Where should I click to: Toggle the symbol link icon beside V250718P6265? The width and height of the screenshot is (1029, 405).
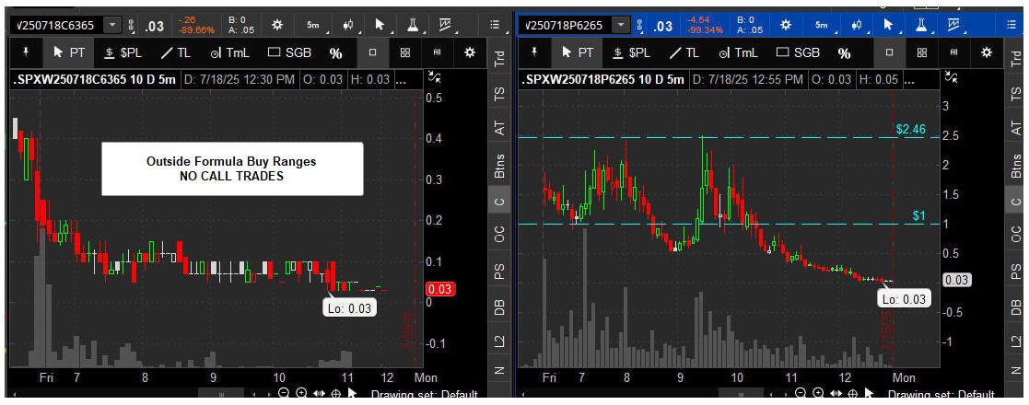tap(640, 26)
